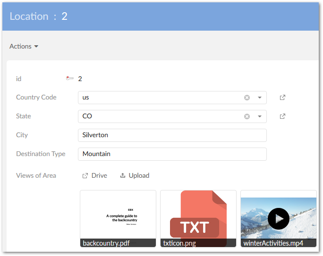Click the primary key icon beside id
Screen dimensions: 323x256
[x=69, y=78]
